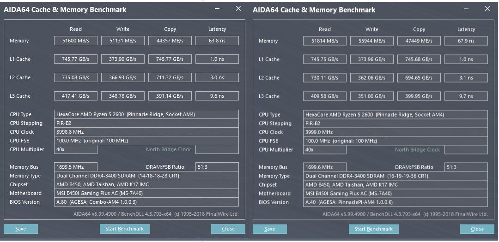Click left L3 Cache Read 417.41 GB/s

point(76,96)
